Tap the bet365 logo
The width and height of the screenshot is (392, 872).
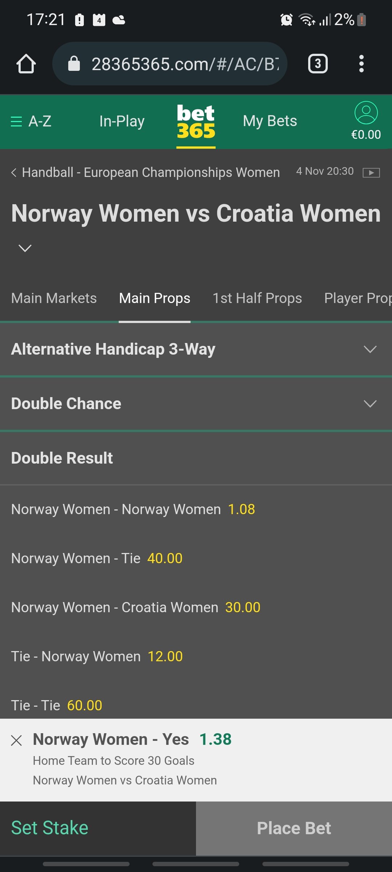tap(196, 122)
